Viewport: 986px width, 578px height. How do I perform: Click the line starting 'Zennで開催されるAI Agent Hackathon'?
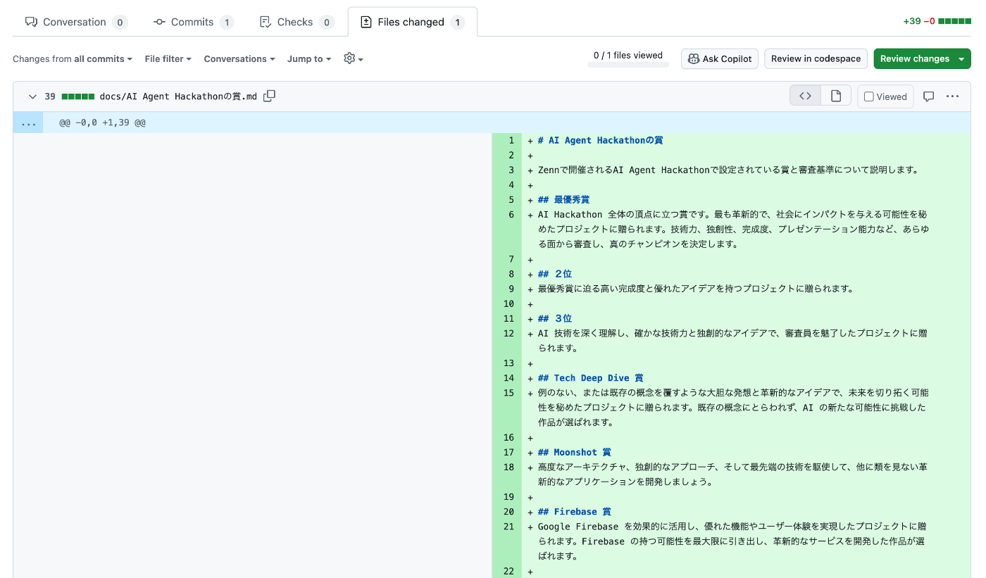point(728,170)
